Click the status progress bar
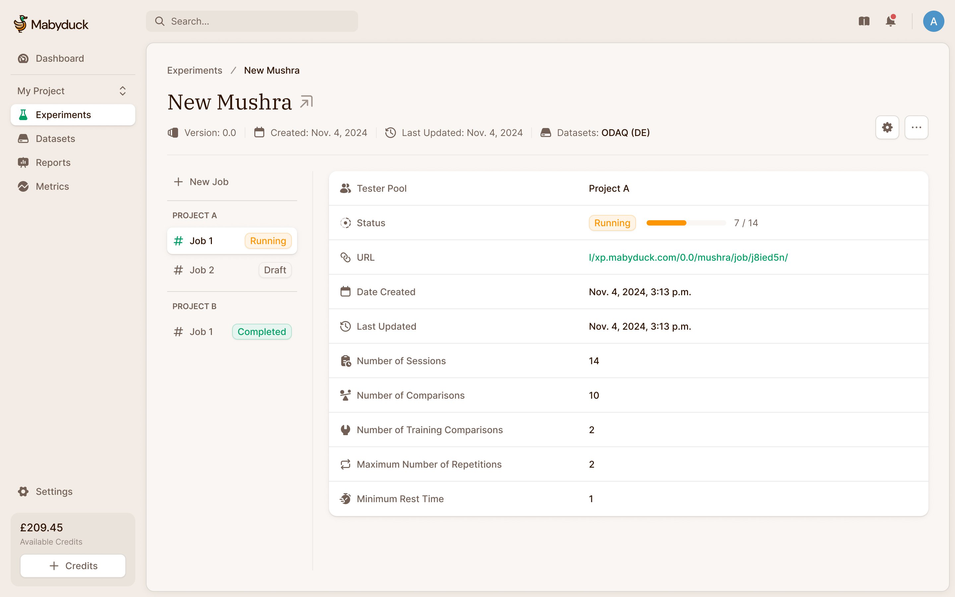This screenshot has height=597, width=955. [686, 223]
